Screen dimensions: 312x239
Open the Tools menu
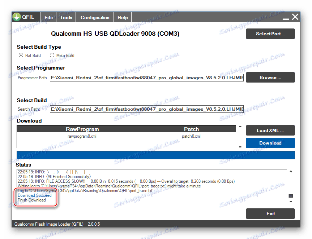point(66,17)
